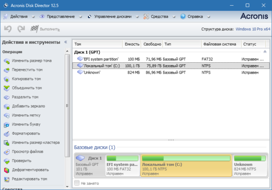Image resolution: width=272 pixels, height=190 pixels.
Task: Open the Справка menu
Action: [x=195, y=17]
